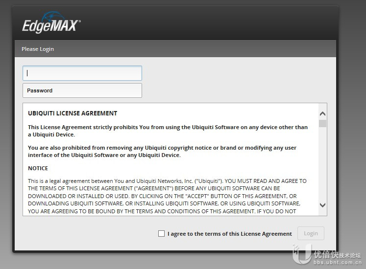Screen dimensions: 366x269
Task: Click the scroll down arrow in license box
Action: 322,205
